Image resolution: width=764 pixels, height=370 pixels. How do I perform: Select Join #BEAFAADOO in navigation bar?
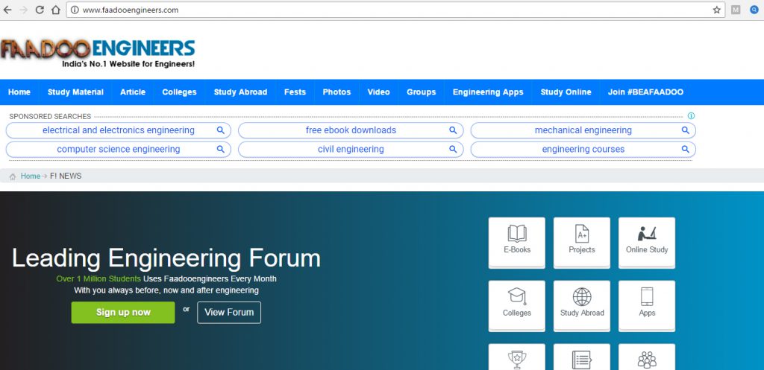point(645,92)
